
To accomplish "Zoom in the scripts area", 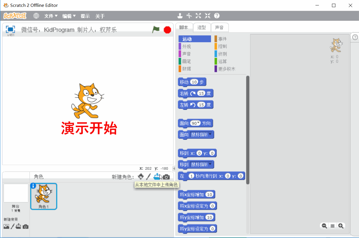I will pyautogui.click(x=341, y=226).
